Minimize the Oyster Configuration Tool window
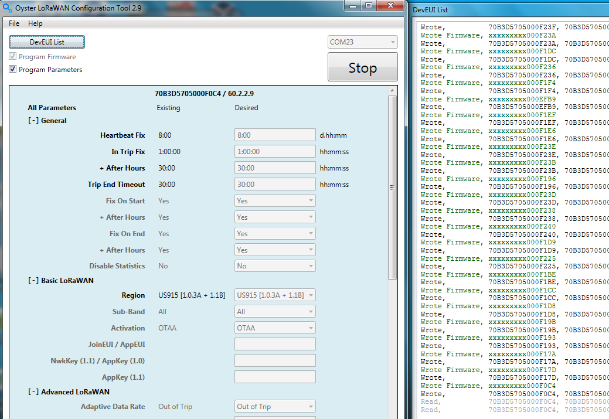The width and height of the screenshot is (609, 419). coord(353,6)
